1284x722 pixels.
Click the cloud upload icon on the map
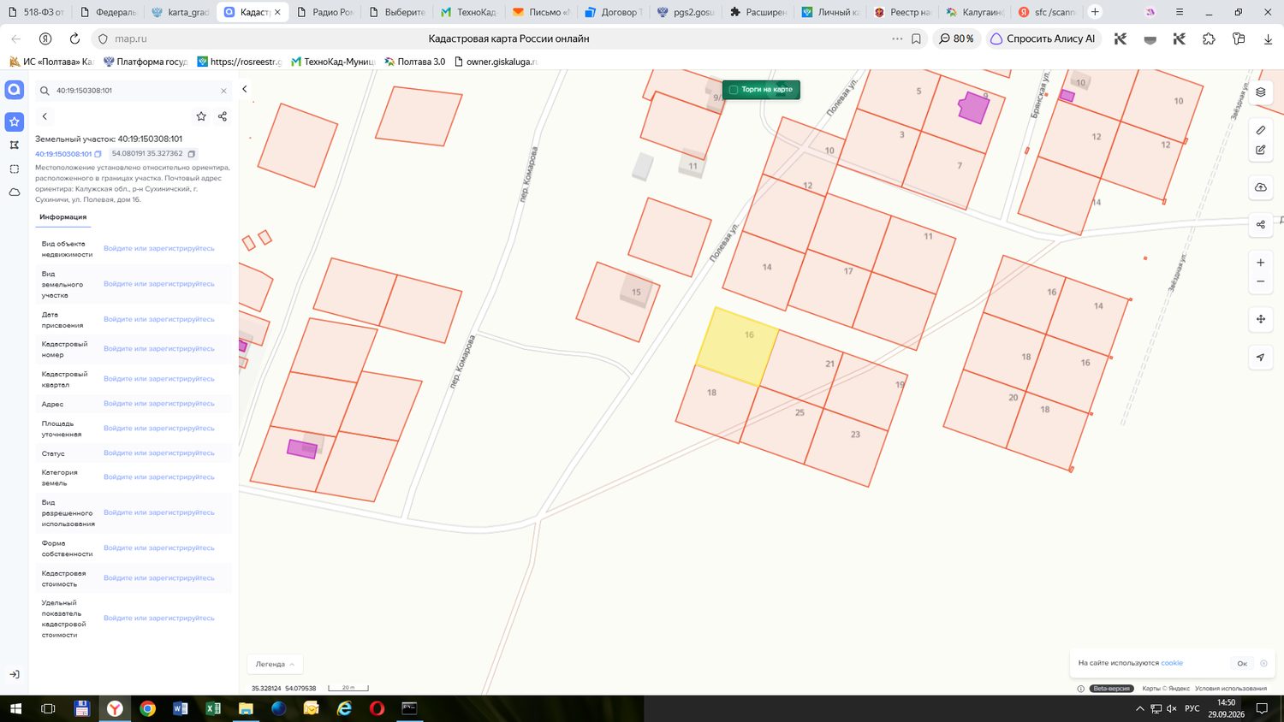point(1261,187)
